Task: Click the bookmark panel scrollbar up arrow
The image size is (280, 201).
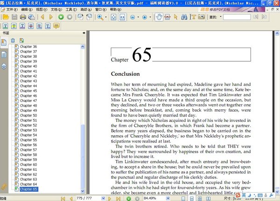Action: pyautogui.click(x=84, y=46)
